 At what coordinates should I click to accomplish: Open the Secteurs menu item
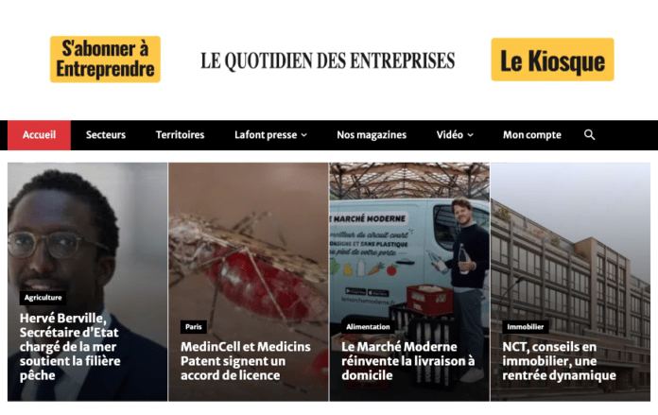(x=106, y=134)
